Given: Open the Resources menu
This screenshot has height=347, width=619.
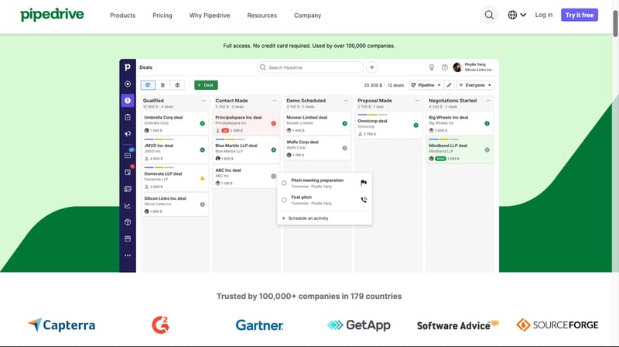Looking at the screenshot, I should coord(262,15).
